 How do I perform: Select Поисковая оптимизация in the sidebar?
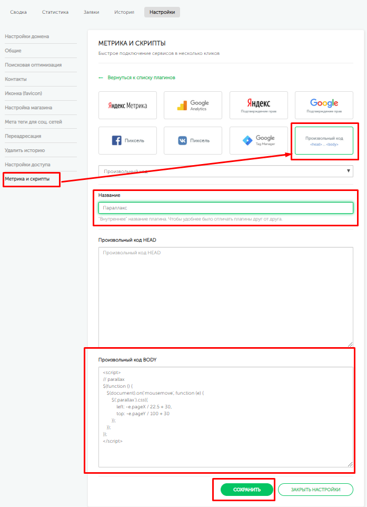[x=33, y=65]
